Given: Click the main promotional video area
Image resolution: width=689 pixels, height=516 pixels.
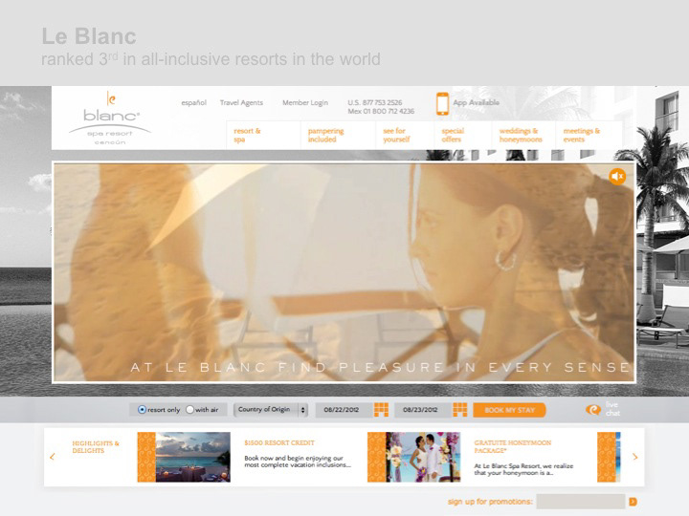Looking at the screenshot, I should pyautogui.click(x=344, y=272).
